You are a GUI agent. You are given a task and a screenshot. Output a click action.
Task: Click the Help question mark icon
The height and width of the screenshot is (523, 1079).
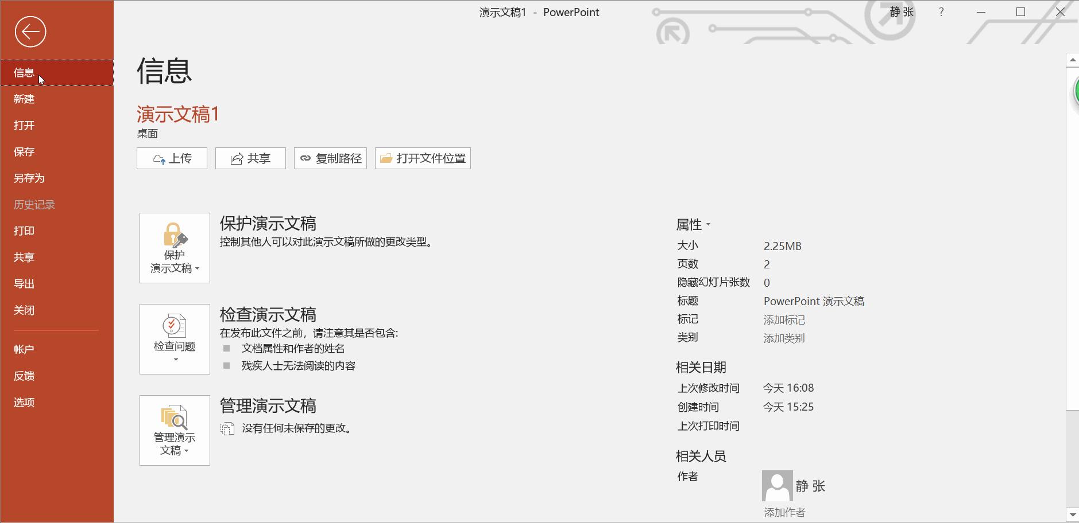click(940, 11)
